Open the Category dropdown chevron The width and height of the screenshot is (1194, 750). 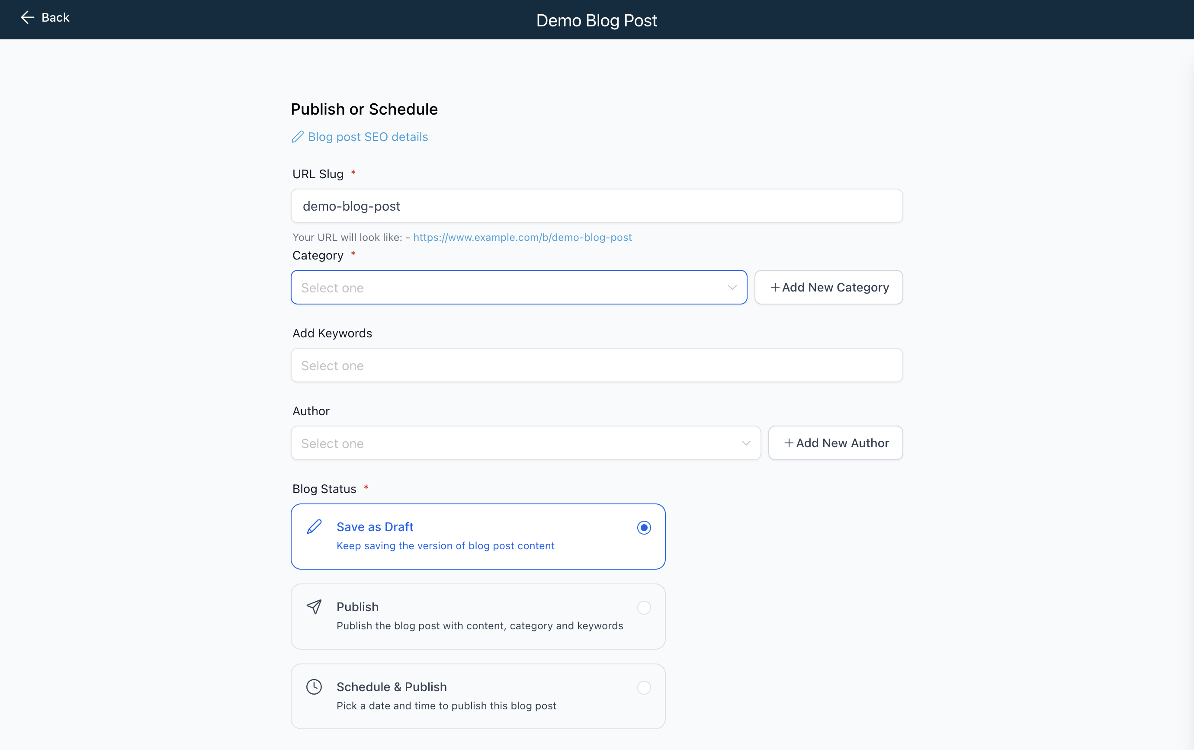pos(732,288)
